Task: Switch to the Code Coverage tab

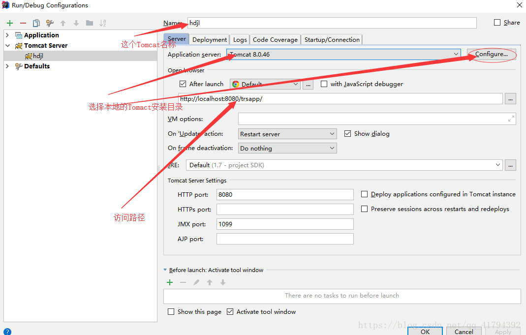Action: (x=275, y=39)
